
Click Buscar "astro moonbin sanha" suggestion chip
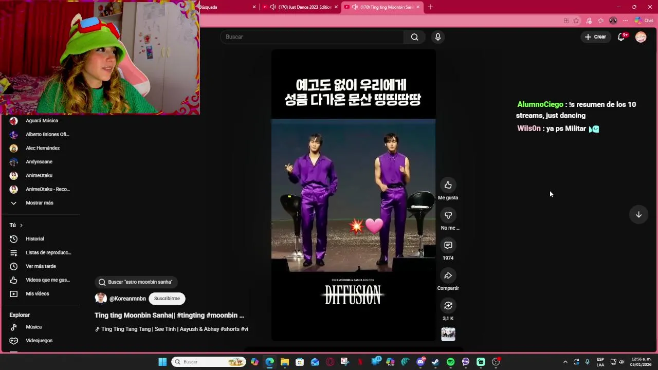tap(136, 282)
